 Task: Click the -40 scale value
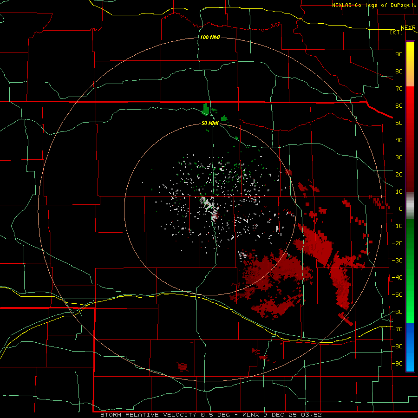click(x=397, y=278)
